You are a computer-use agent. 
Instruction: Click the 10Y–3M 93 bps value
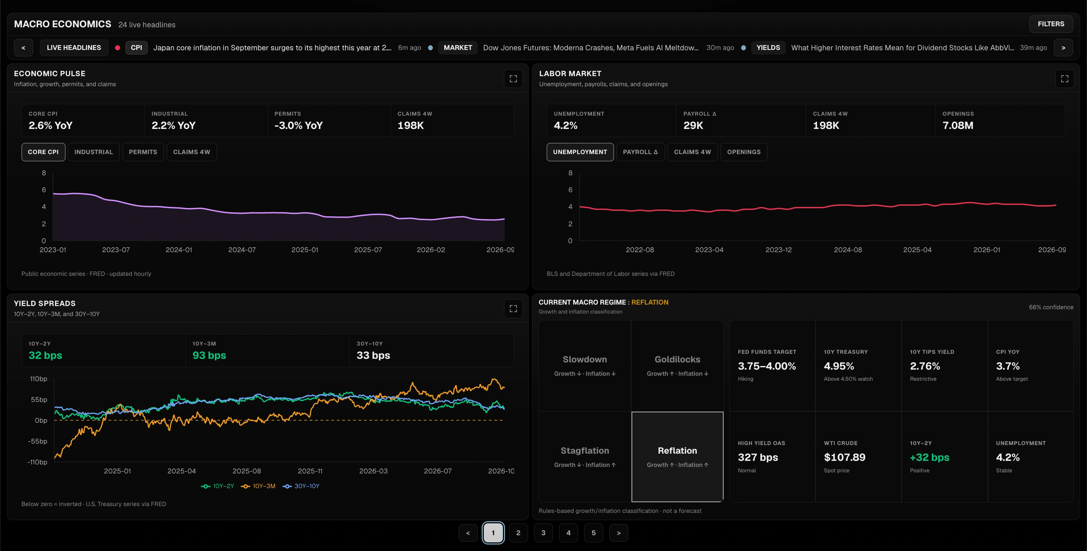[209, 355]
